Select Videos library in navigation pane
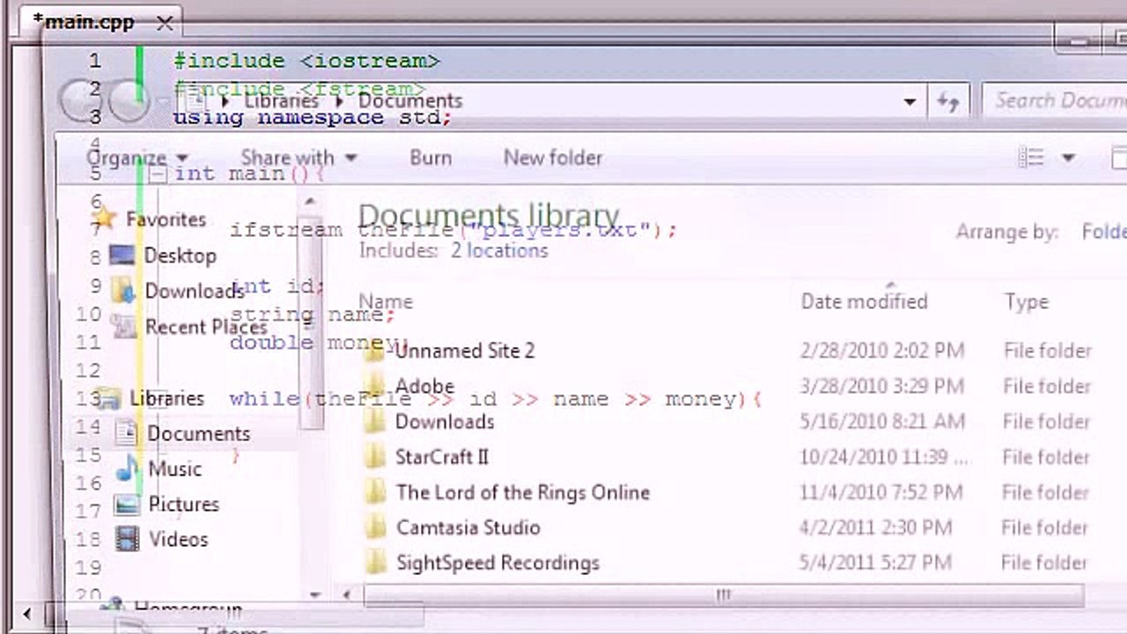The image size is (1127, 634). [178, 539]
